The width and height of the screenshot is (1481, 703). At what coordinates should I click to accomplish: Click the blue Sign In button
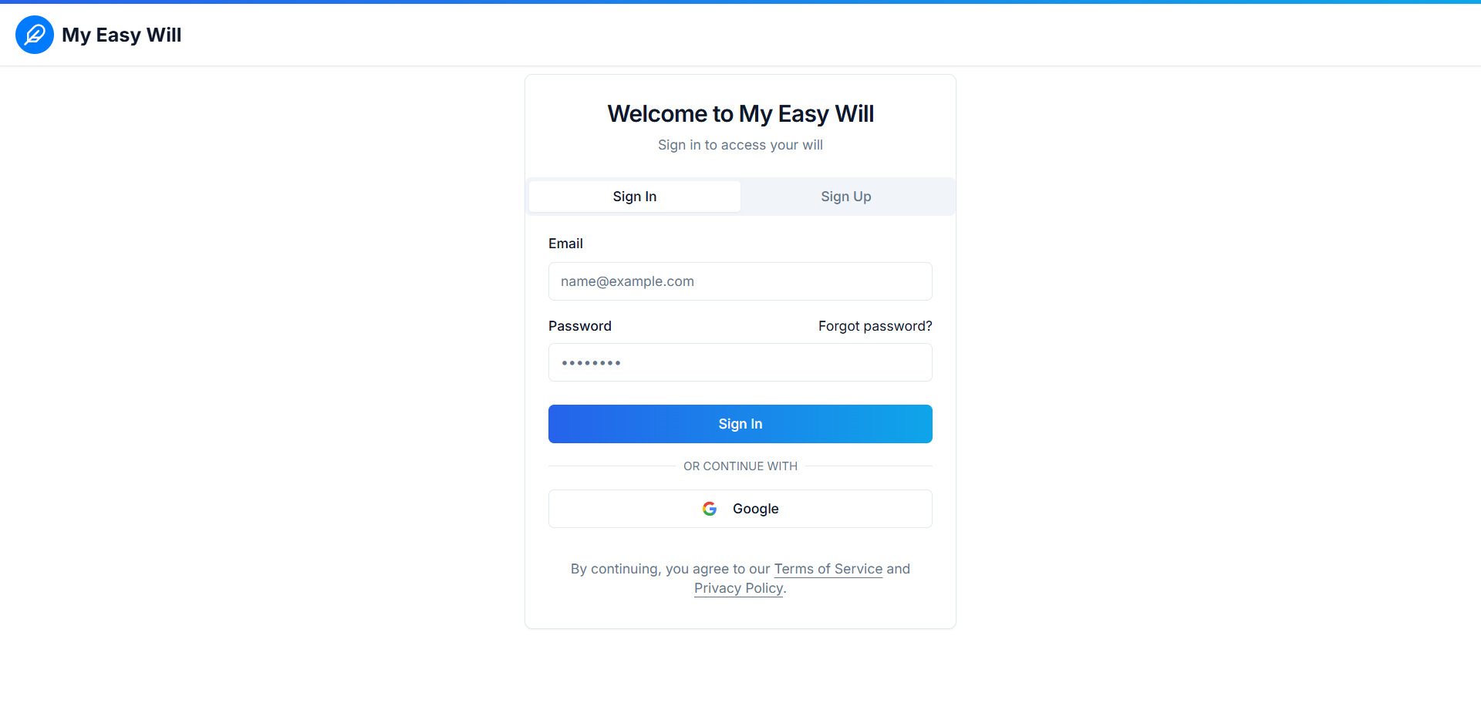[x=740, y=424]
